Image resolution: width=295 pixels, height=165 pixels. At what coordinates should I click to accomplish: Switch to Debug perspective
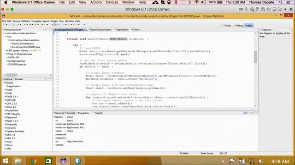(x=239, y=26)
